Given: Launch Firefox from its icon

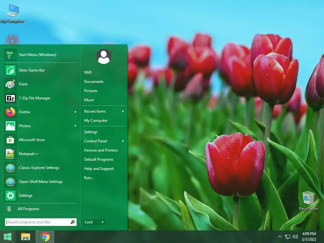Looking at the screenshot, I should (10, 112).
